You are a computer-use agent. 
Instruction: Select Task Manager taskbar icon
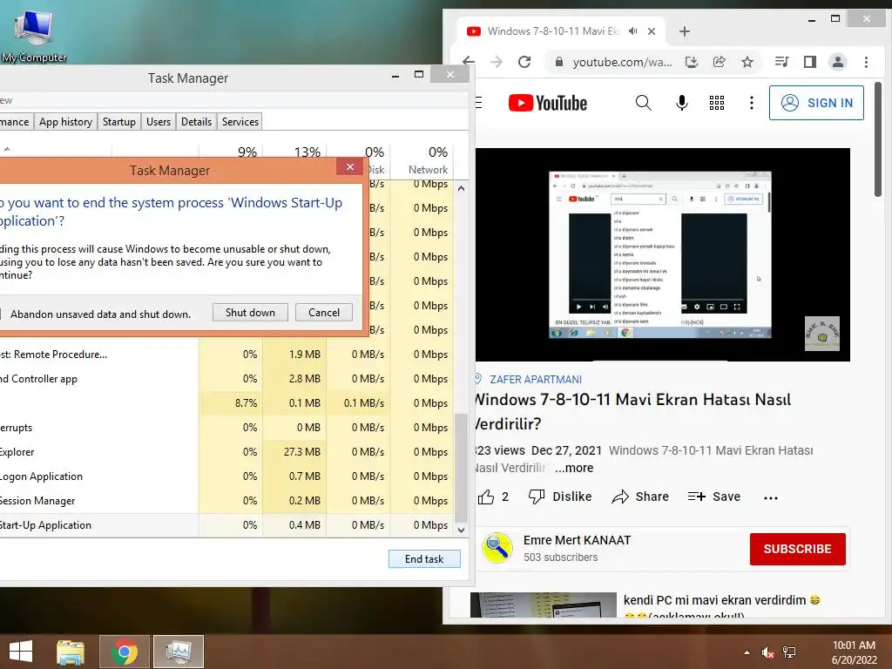178,652
